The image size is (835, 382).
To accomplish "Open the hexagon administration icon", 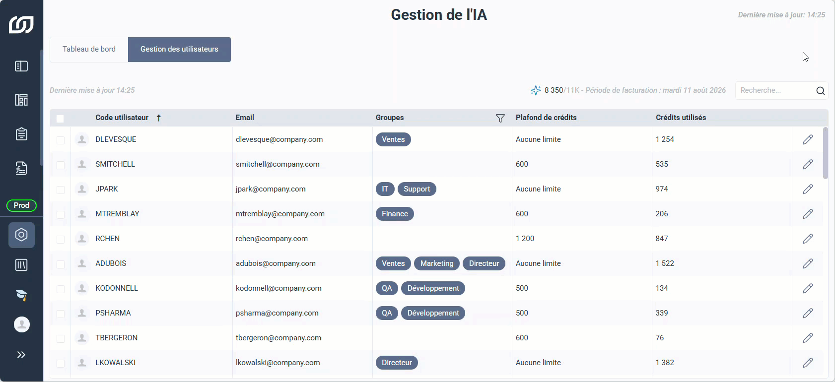I will (21, 235).
